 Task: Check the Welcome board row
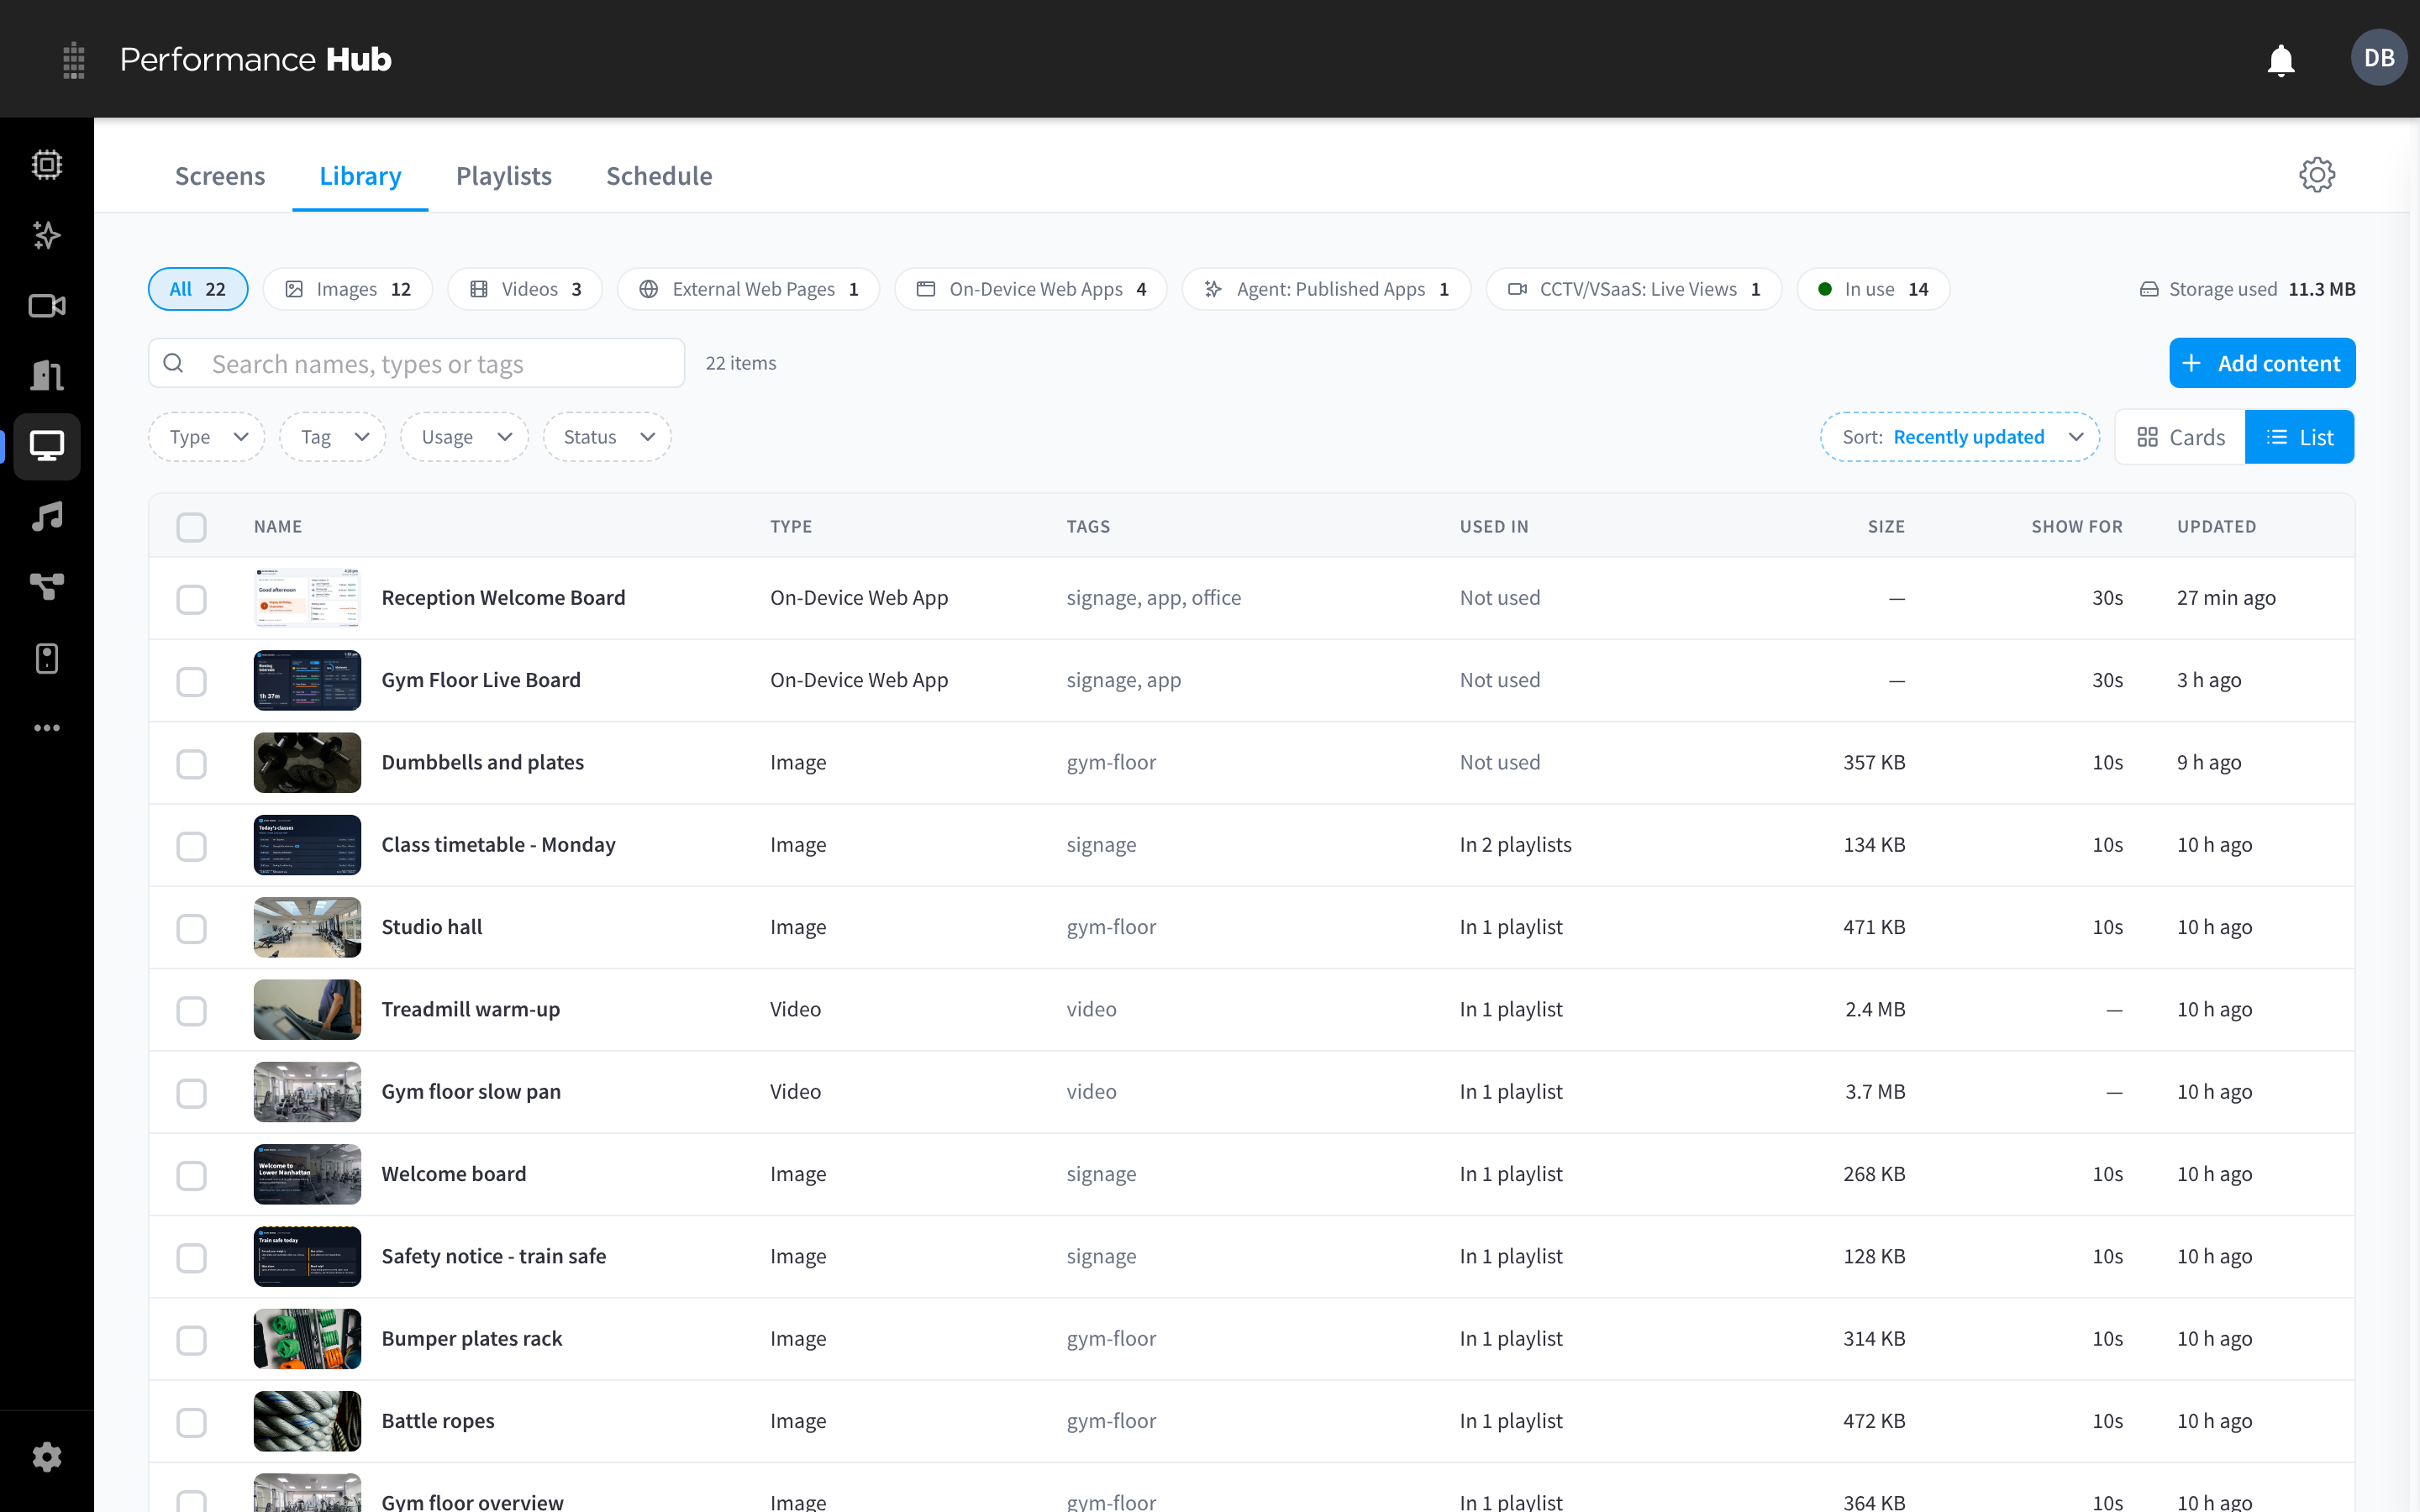click(191, 1175)
